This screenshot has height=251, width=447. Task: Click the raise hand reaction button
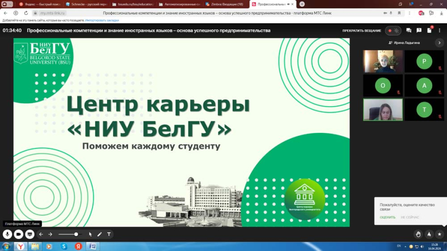[418, 234]
